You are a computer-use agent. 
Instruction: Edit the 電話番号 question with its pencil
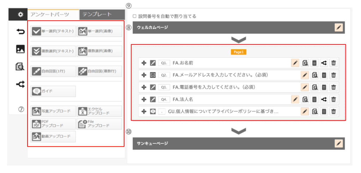(x=305, y=87)
